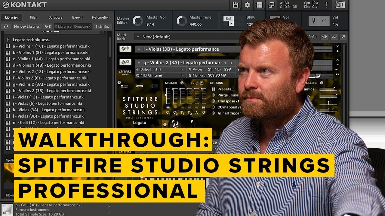
Task: Switch to the Automation tab
Action: [101, 17]
